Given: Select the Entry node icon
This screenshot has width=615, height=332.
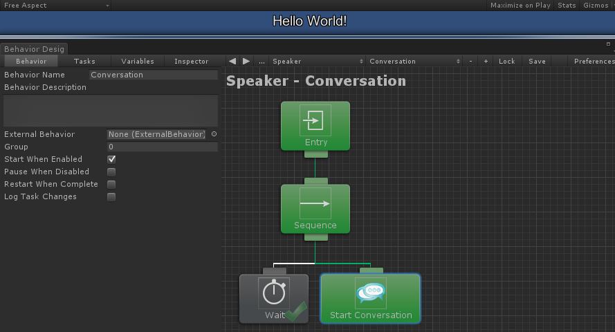Looking at the screenshot, I should pyautogui.click(x=315, y=120).
